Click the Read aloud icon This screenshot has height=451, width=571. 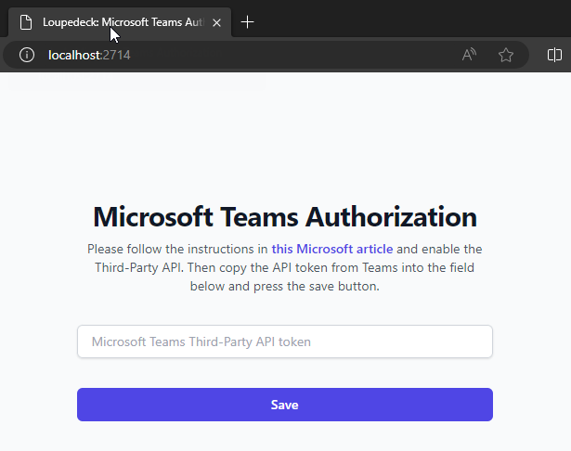[469, 55]
